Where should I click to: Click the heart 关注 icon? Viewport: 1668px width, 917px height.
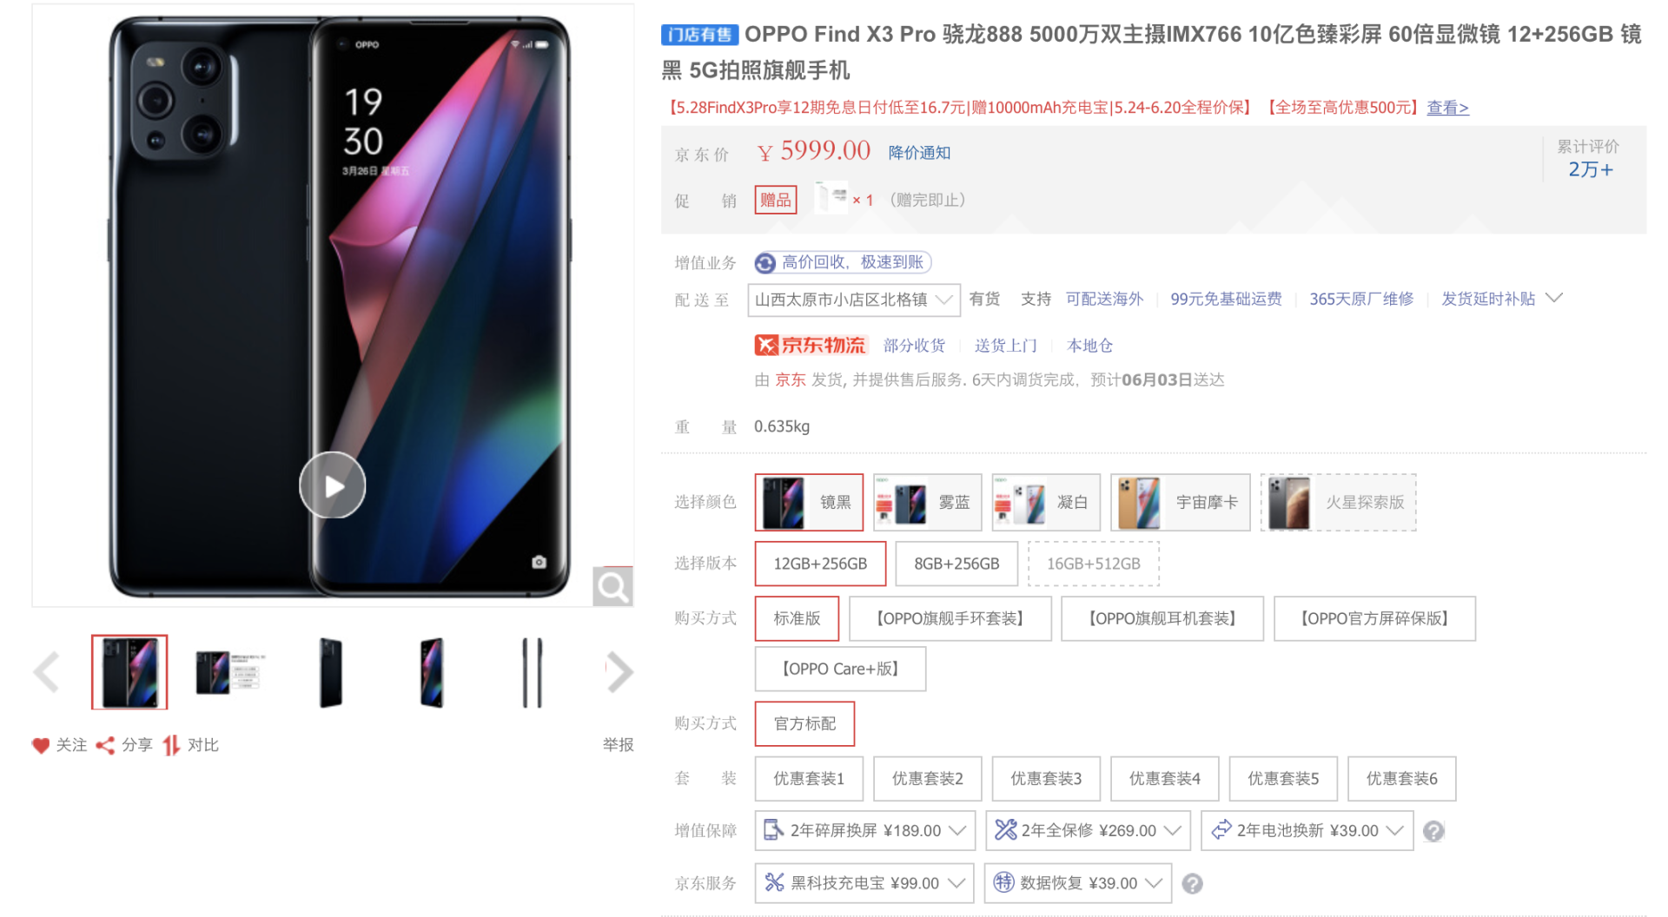(x=40, y=745)
